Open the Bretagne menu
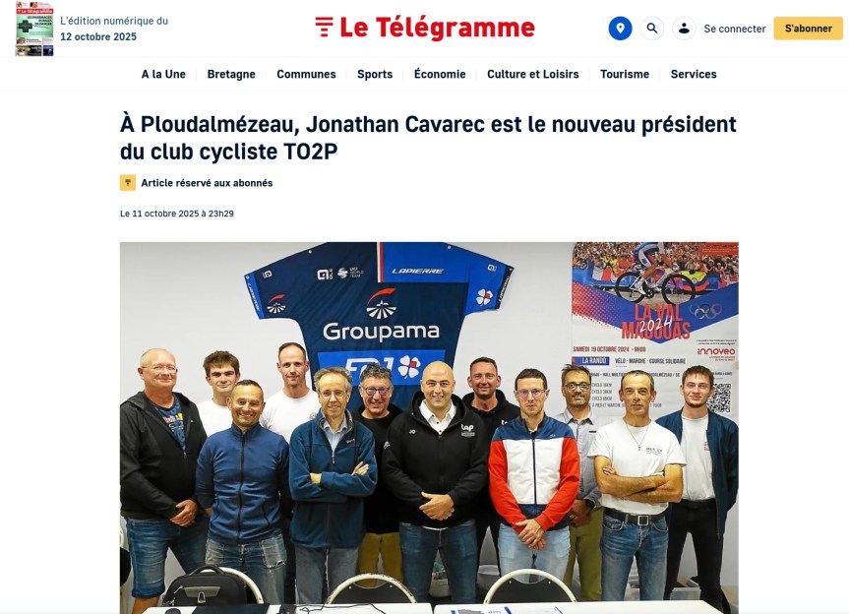849x614 pixels. point(231,74)
